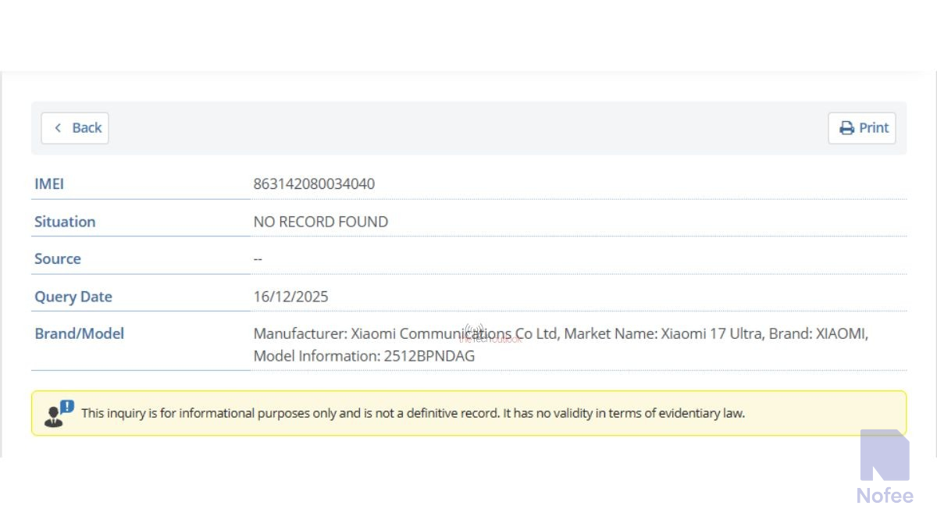Click the NO RECORD FOUND status text
Image resolution: width=937 pixels, height=527 pixels.
(320, 222)
